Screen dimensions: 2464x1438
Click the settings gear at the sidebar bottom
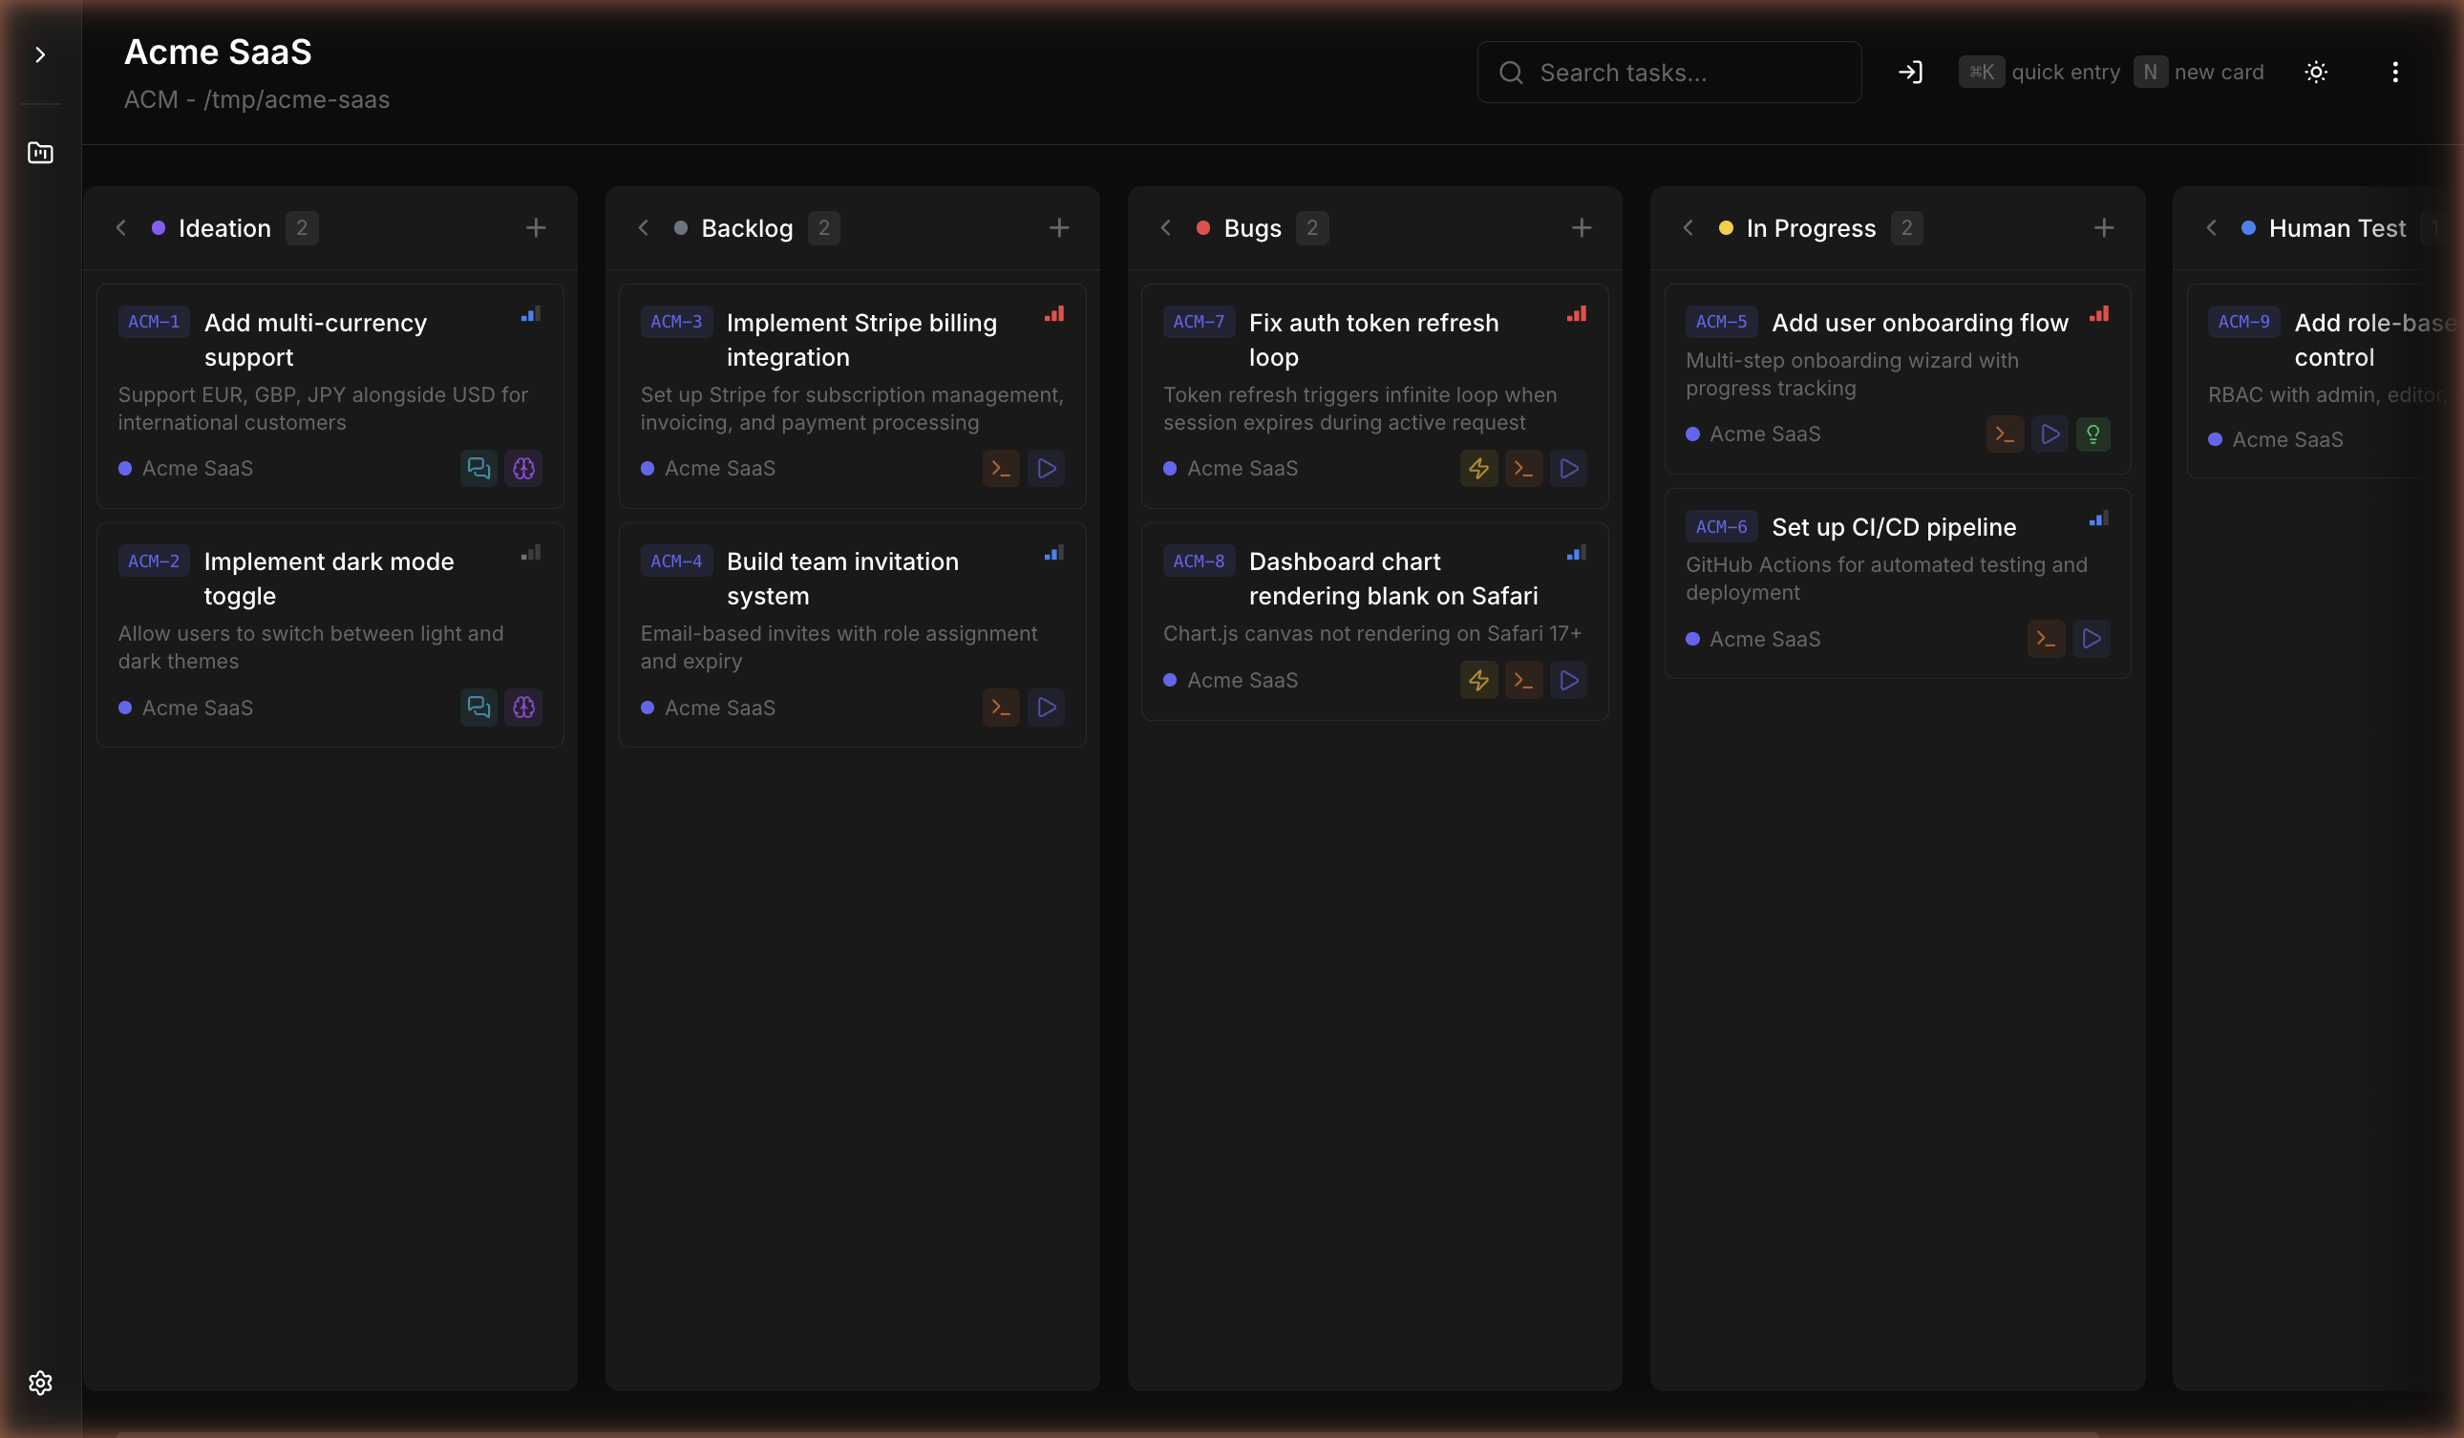[40, 1383]
